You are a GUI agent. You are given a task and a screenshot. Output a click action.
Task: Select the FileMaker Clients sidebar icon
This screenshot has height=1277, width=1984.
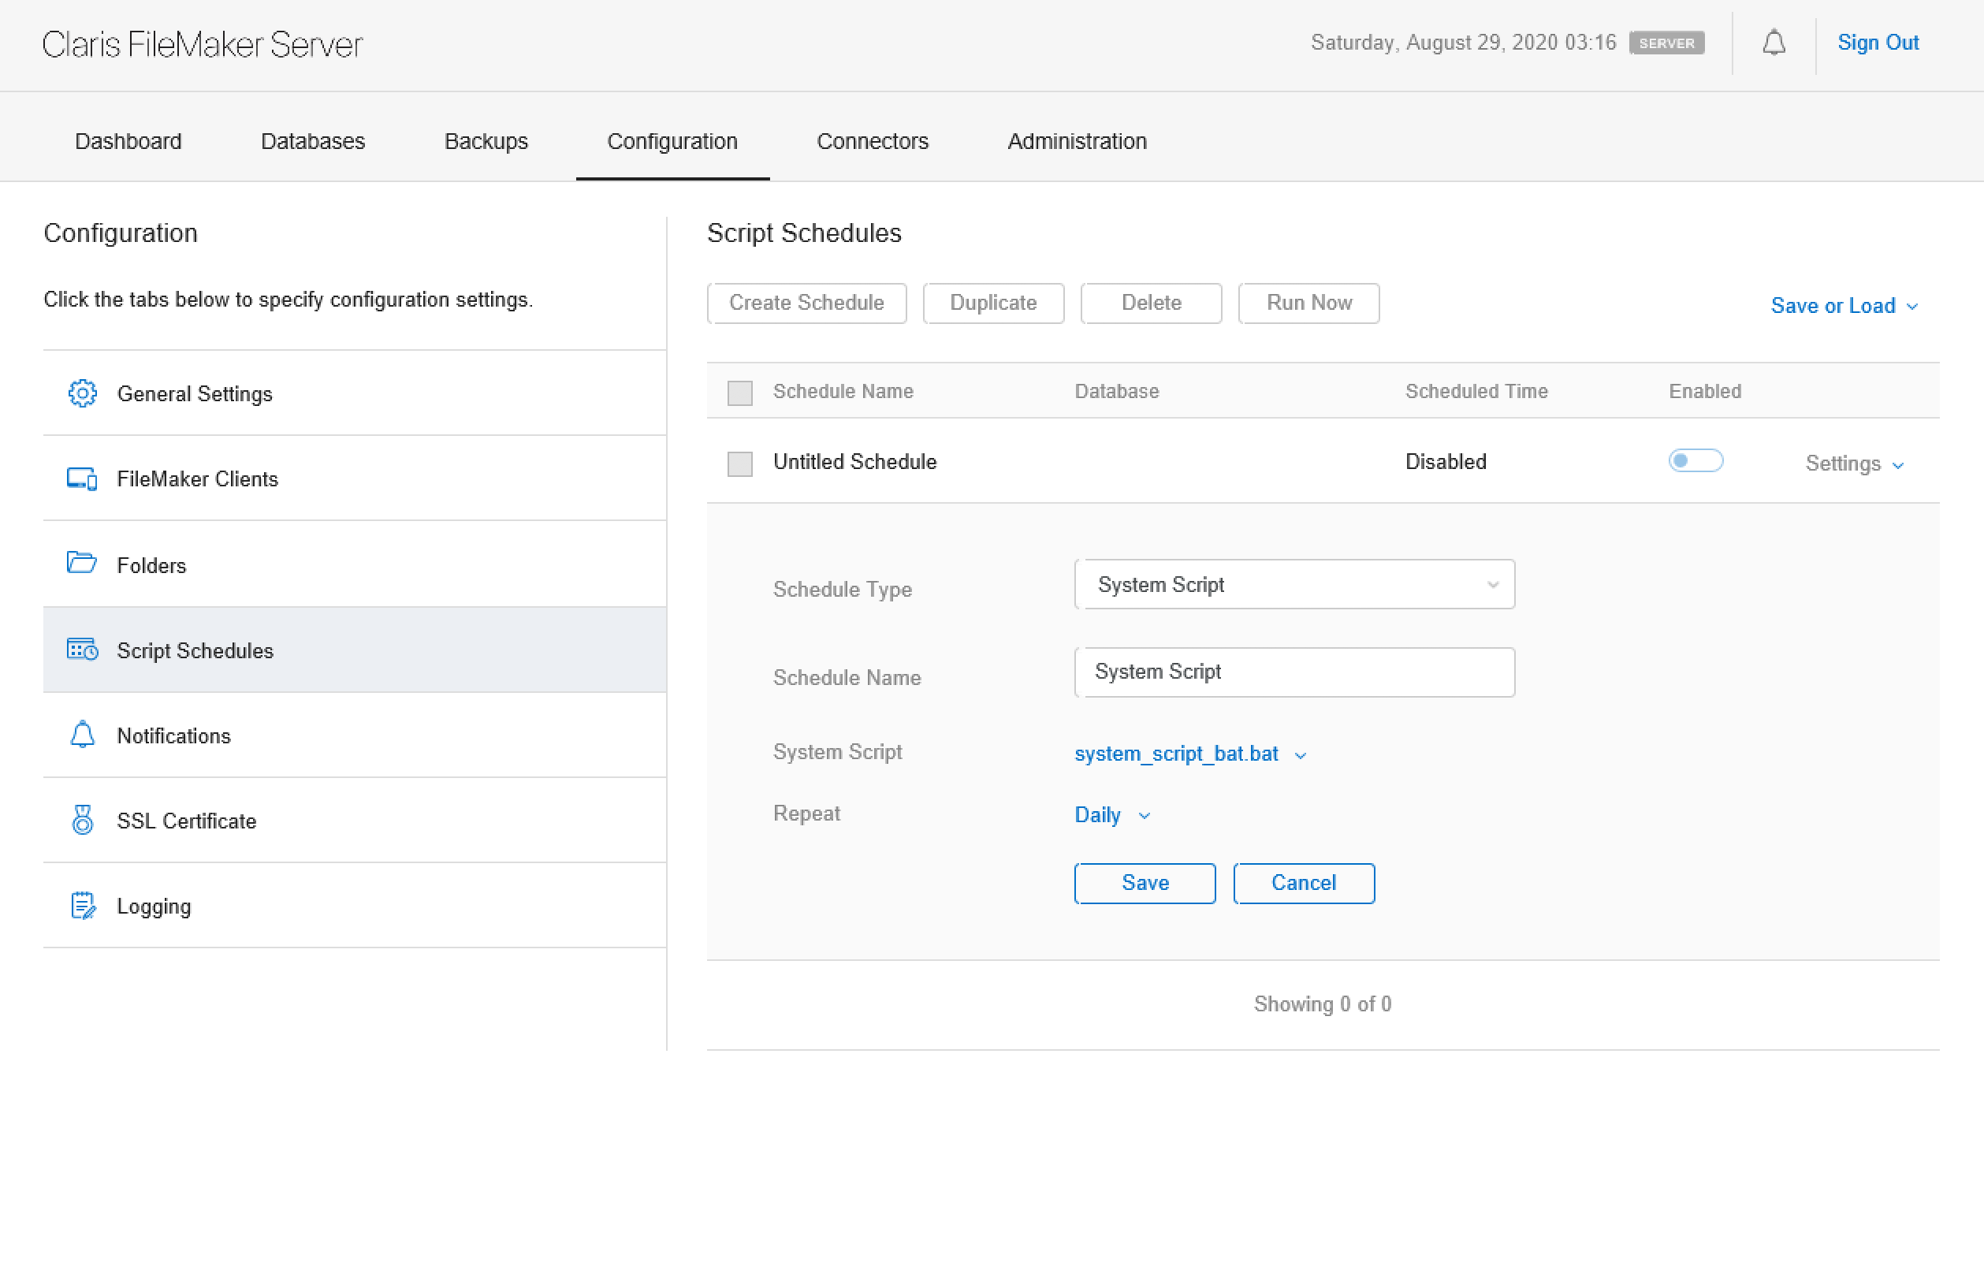click(x=81, y=478)
